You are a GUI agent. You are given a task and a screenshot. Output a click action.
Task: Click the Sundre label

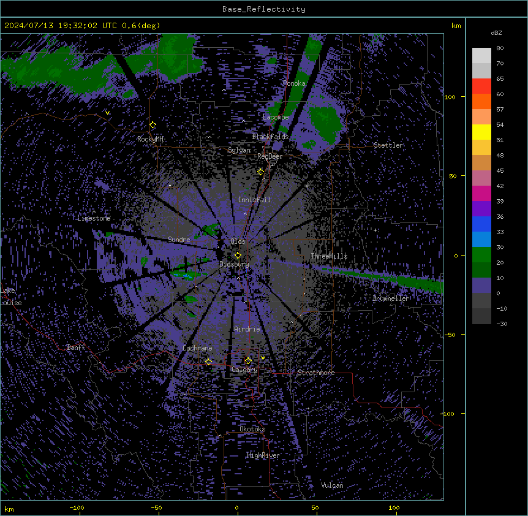(179, 240)
